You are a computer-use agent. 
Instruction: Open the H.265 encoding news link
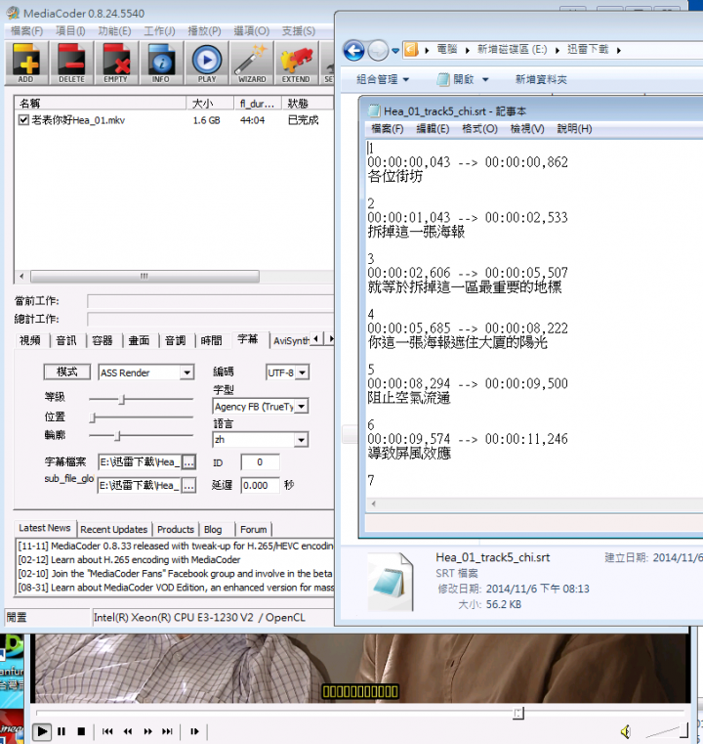click(x=129, y=559)
